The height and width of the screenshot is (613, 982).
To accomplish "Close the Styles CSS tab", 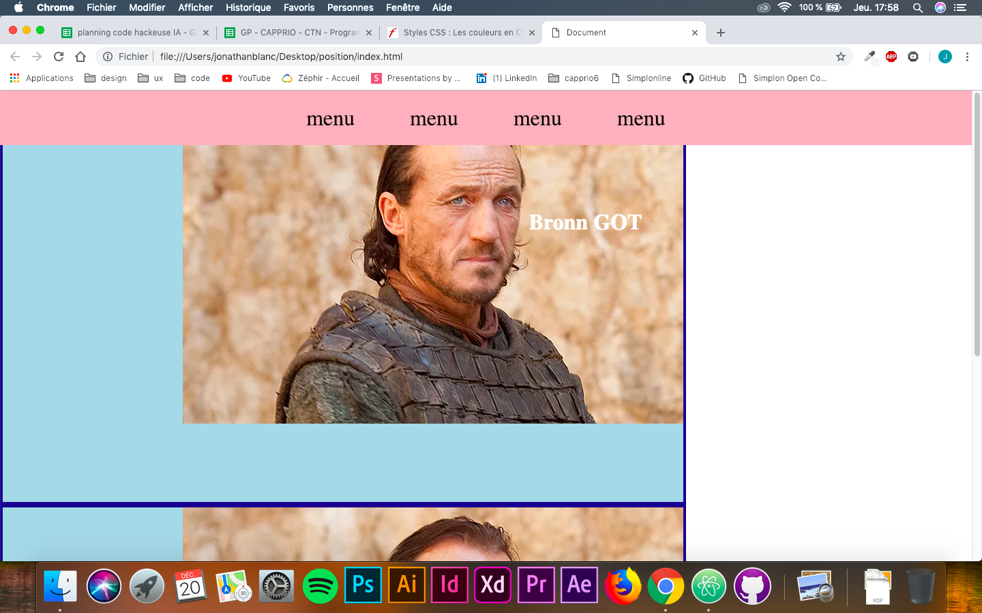I will click(x=532, y=33).
